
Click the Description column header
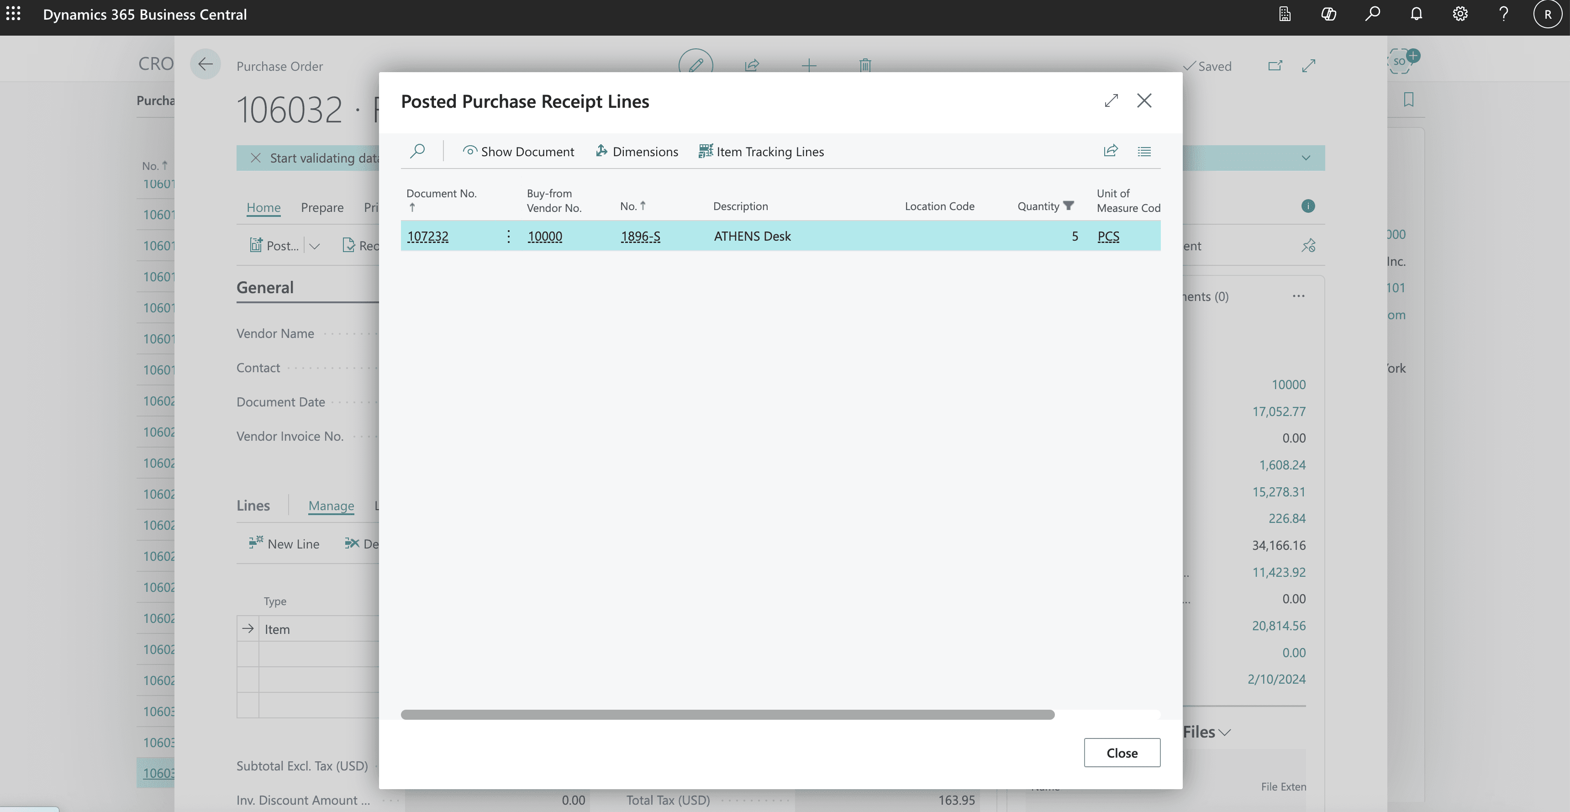(x=741, y=206)
